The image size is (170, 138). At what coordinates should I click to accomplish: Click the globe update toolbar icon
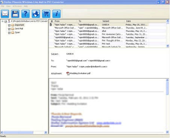pos(36,13)
